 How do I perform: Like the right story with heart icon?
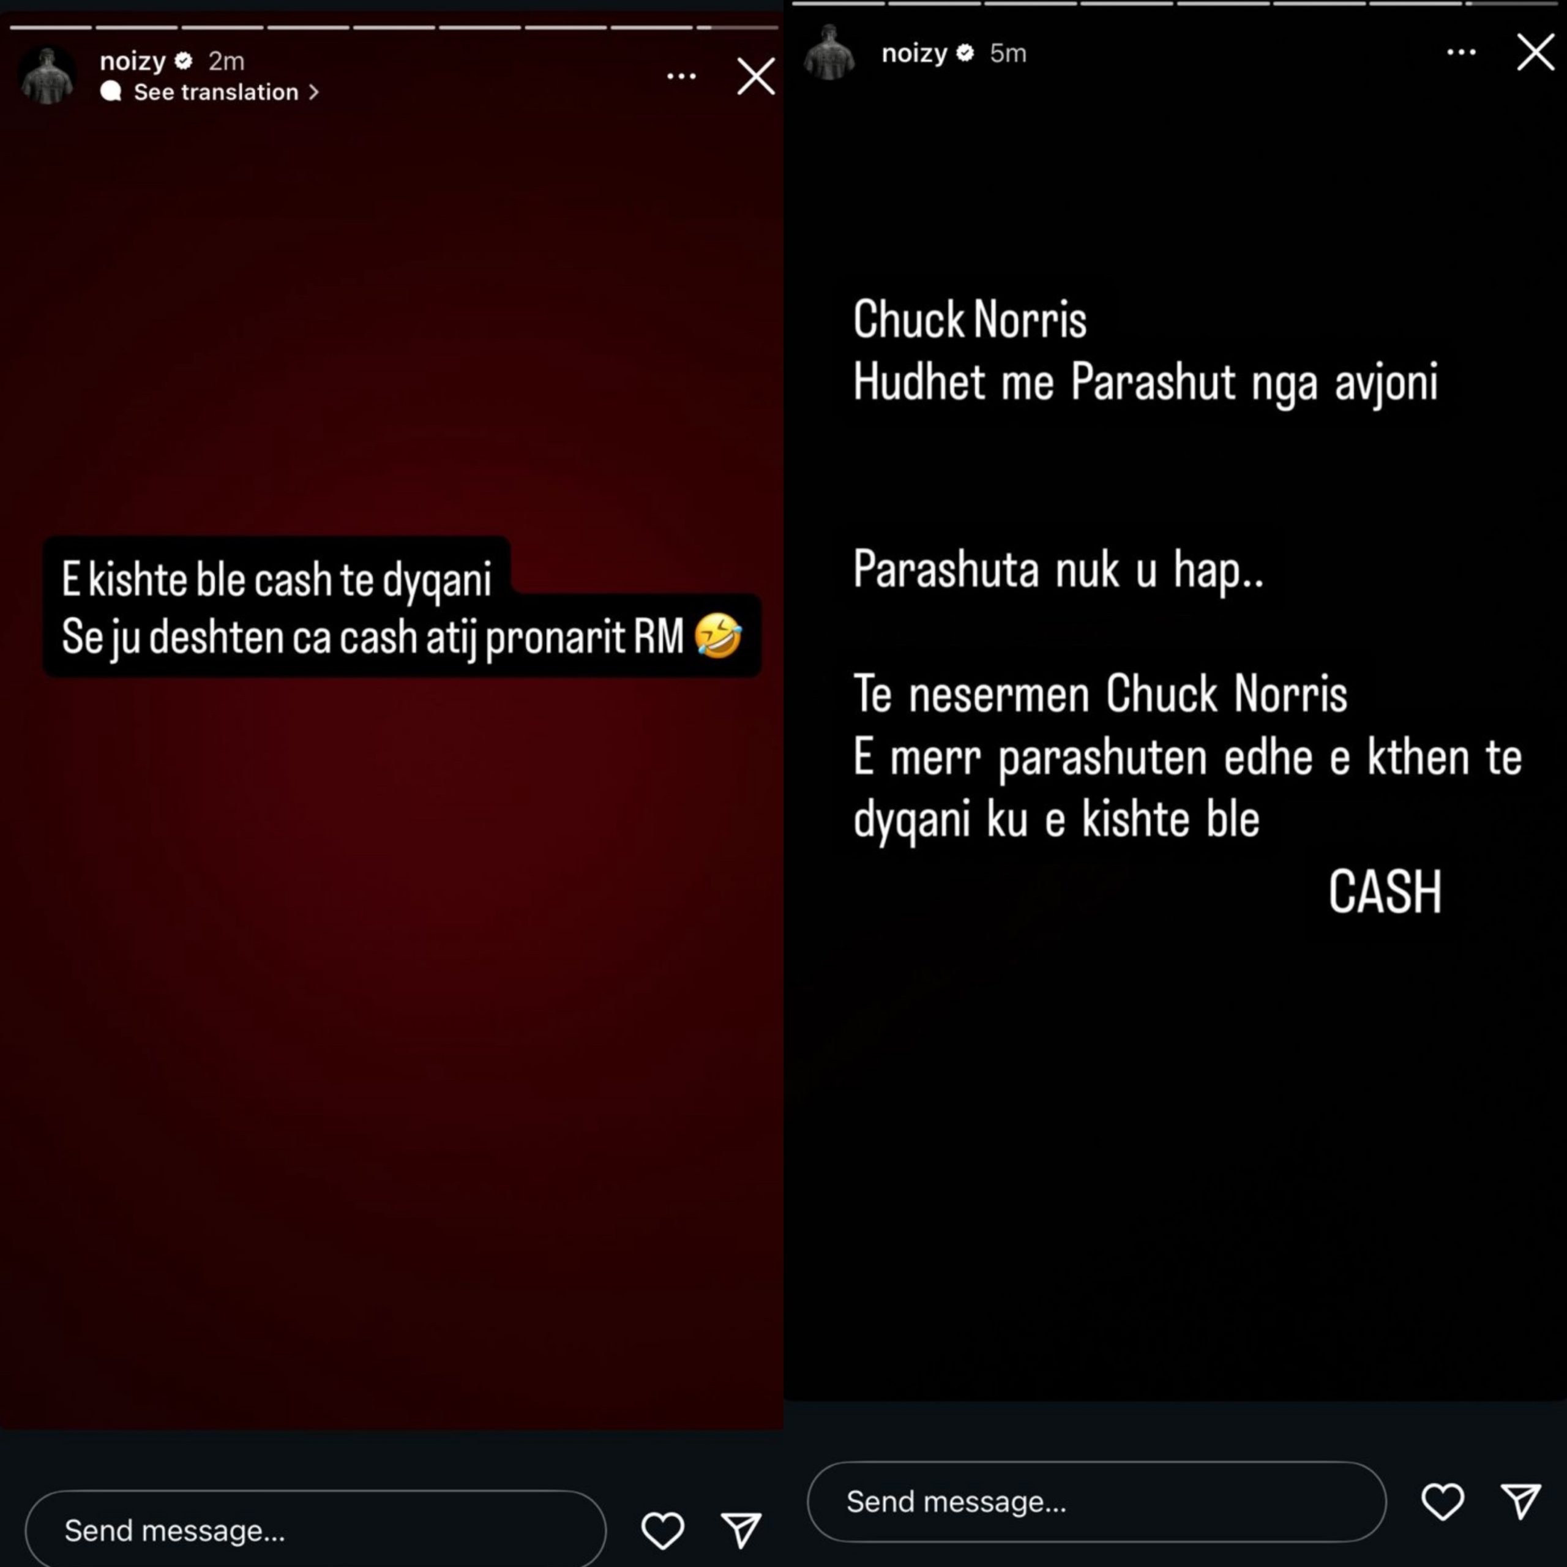click(1443, 1502)
